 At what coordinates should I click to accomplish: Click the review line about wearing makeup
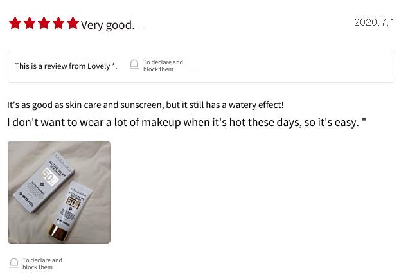[186, 122]
